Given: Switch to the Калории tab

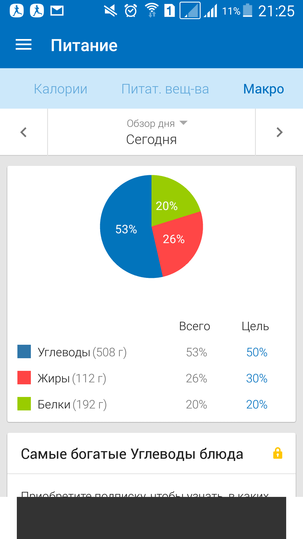Looking at the screenshot, I should click(x=61, y=89).
